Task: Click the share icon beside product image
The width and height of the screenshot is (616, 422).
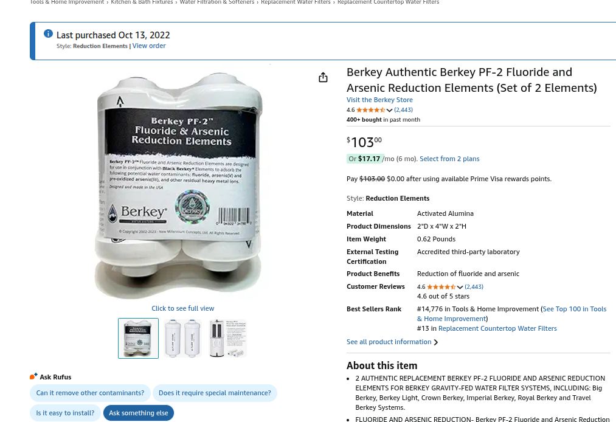Action: point(323,77)
